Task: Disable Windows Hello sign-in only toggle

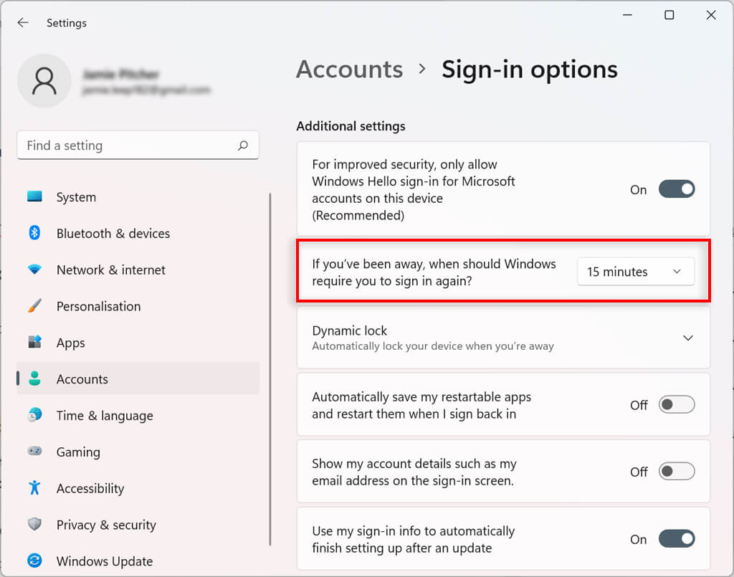Action: (x=677, y=190)
